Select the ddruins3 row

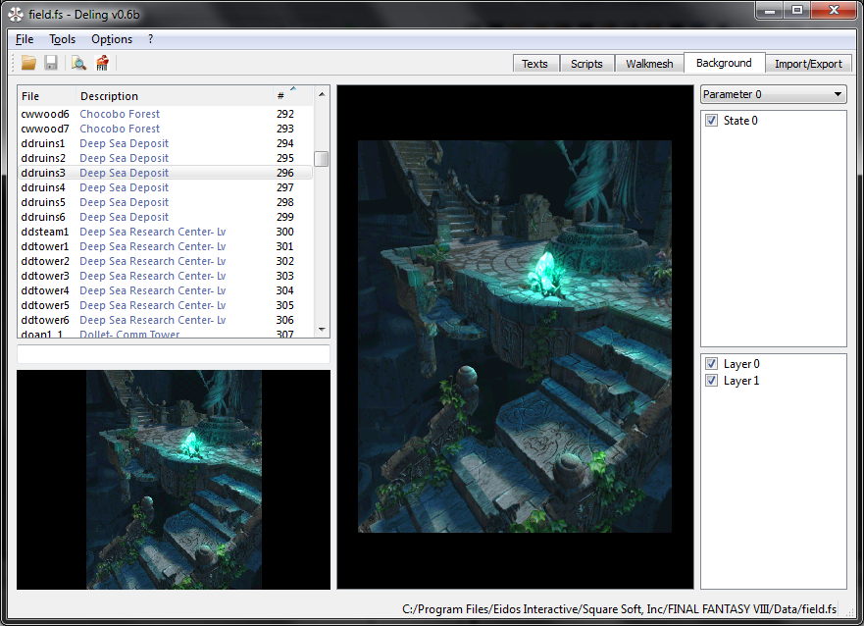click(166, 173)
